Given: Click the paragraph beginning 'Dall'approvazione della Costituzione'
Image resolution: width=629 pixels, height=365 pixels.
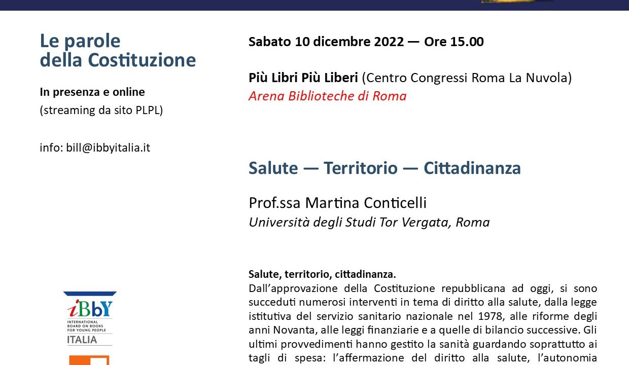Looking at the screenshot, I should pos(423,323).
